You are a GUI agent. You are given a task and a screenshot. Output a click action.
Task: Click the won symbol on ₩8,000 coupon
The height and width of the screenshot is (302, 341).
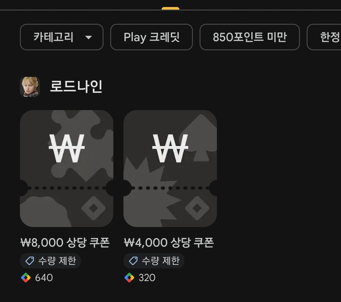[67, 148]
